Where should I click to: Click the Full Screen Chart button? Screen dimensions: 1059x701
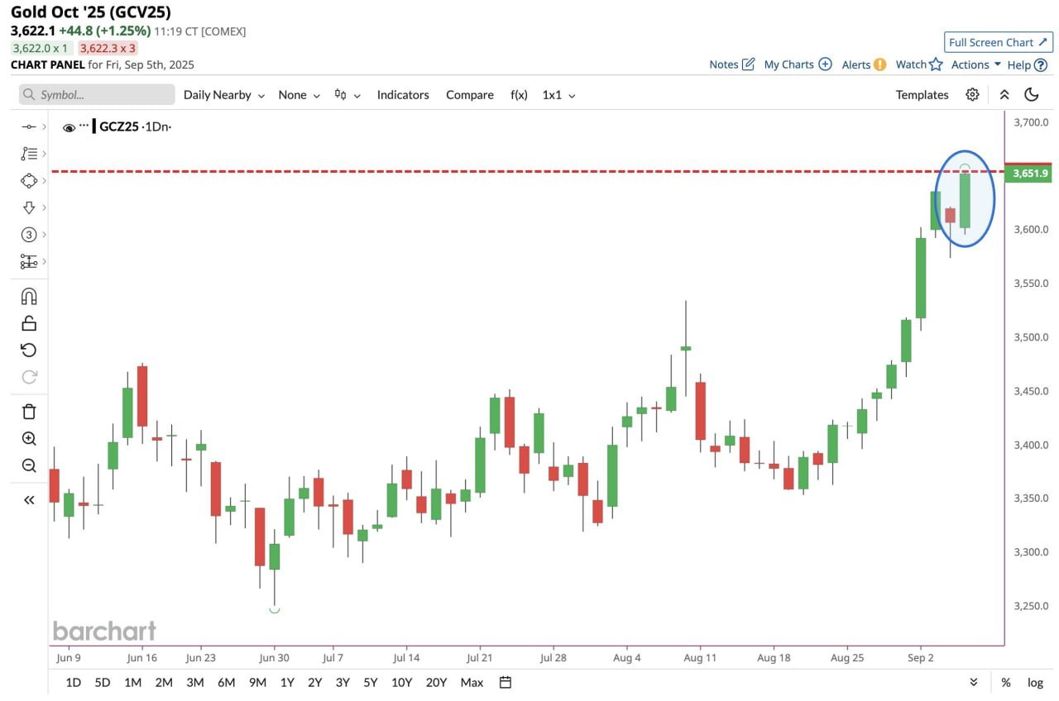998,42
